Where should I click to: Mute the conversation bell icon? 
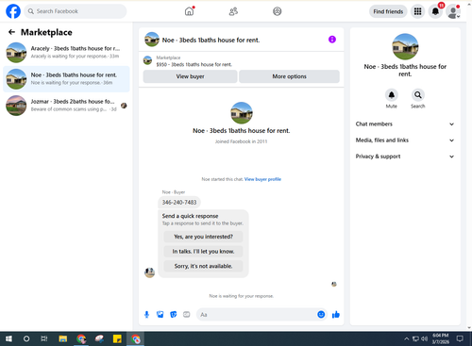tap(392, 94)
